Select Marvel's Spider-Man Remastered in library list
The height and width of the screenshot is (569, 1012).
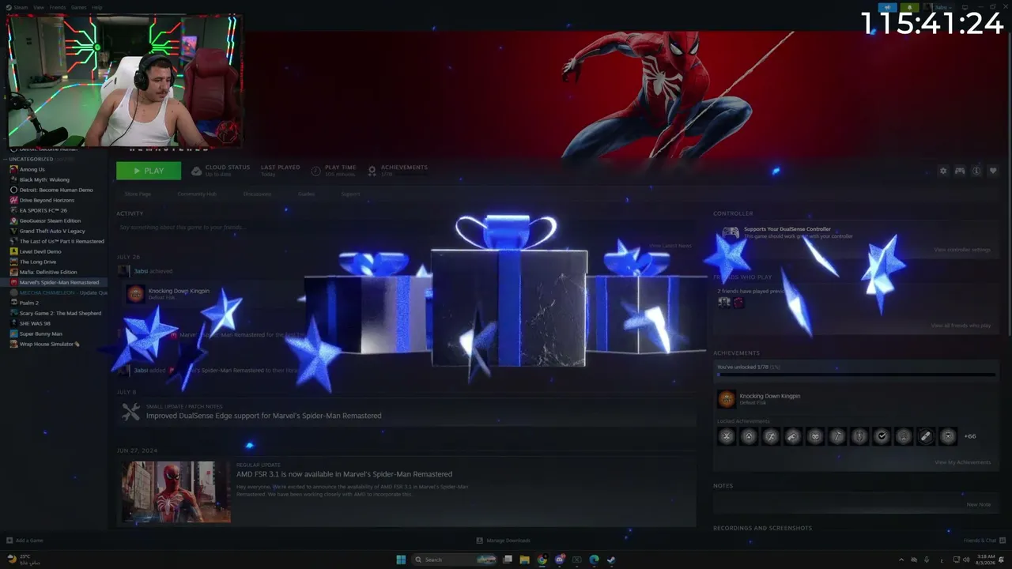pos(59,282)
